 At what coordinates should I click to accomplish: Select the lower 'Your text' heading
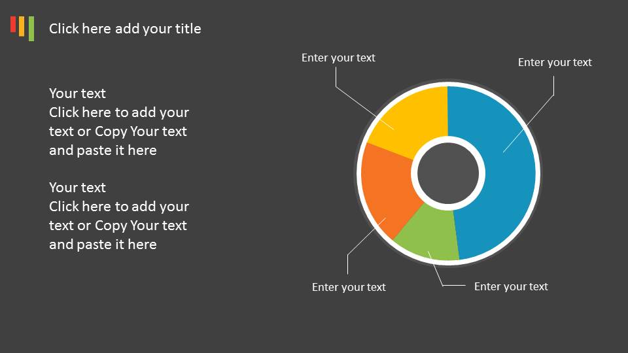[77, 188]
